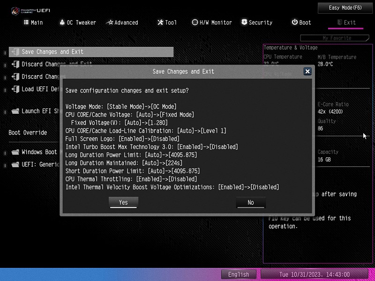Click the Save Changes and Exit icon

[15, 52]
